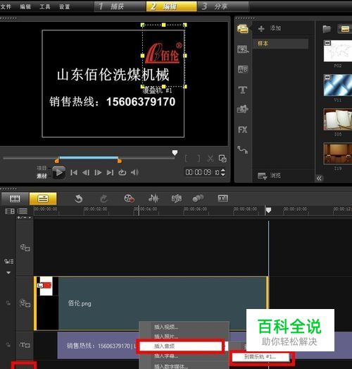Open the system volume speaker control
Screen dimensions: 352x369
(134, 173)
